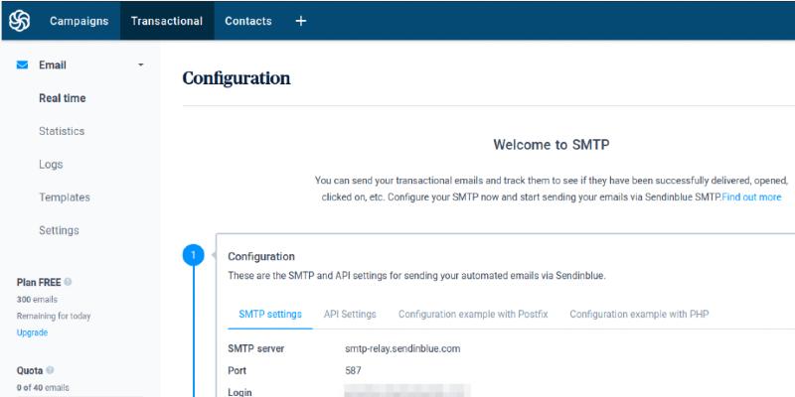The height and width of the screenshot is (397, 795).
Task: Click the help icon beside Plan FREE
Action: (x=68, y=282)
